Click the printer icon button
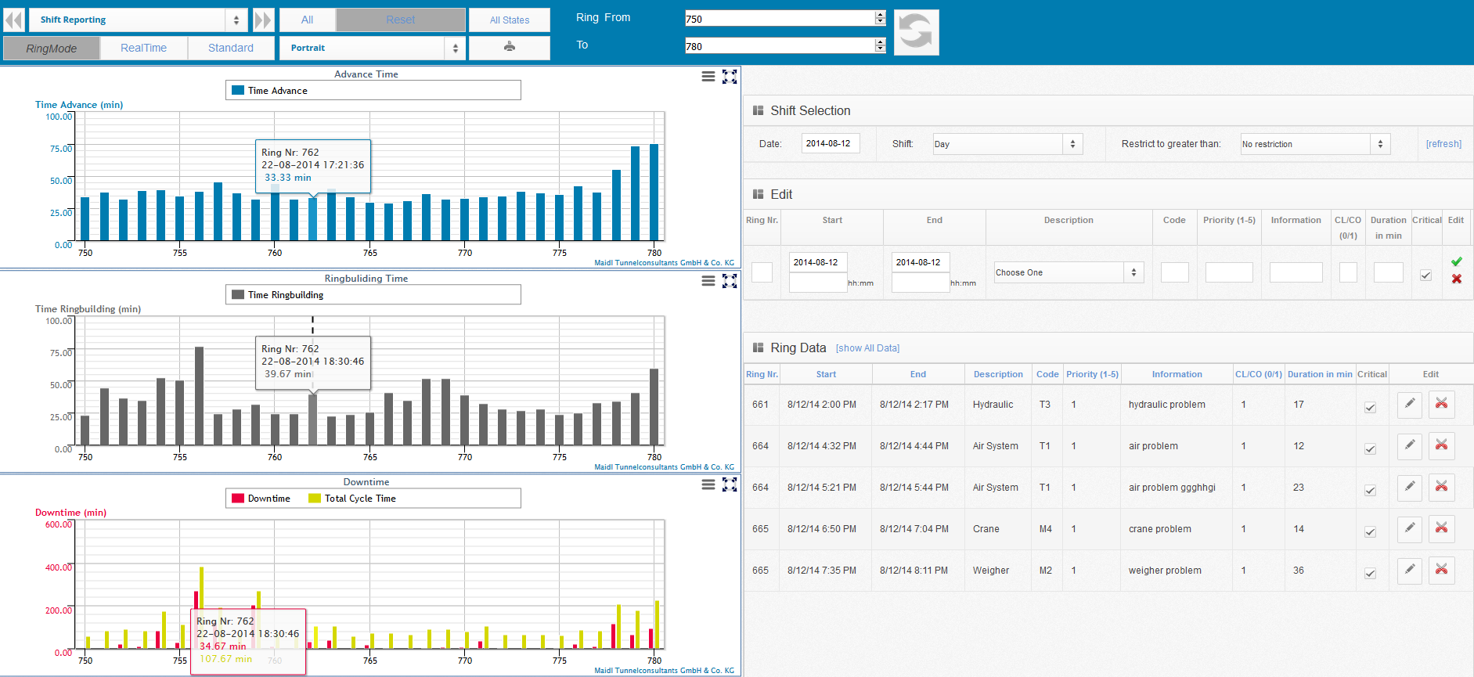 click(x=509, y=47)
